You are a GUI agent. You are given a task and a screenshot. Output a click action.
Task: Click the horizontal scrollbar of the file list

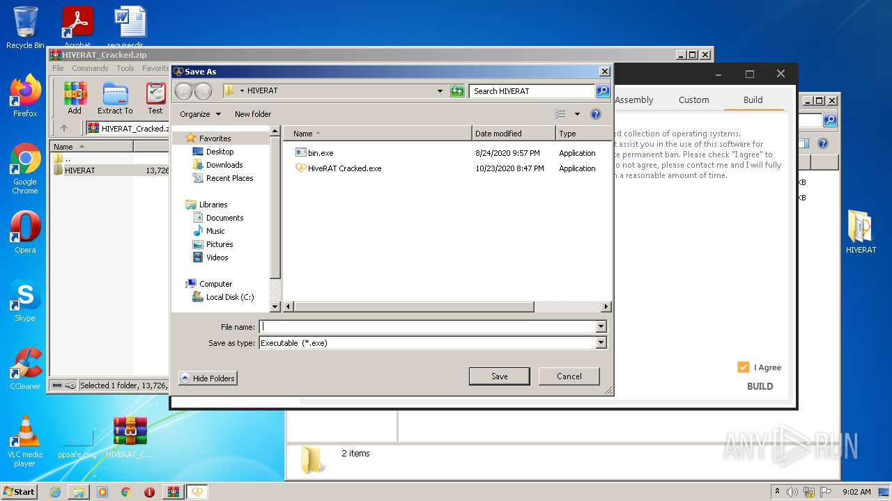coord(414,307)
